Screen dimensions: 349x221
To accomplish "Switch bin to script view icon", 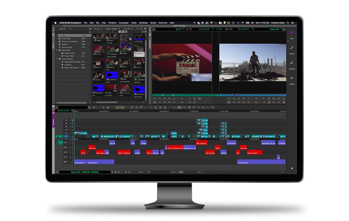I will click(126, 32).
